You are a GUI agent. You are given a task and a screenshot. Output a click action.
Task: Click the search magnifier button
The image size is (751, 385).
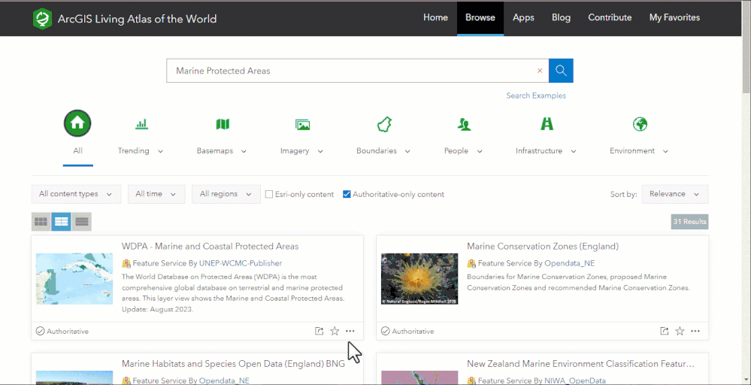coord(561,71)
